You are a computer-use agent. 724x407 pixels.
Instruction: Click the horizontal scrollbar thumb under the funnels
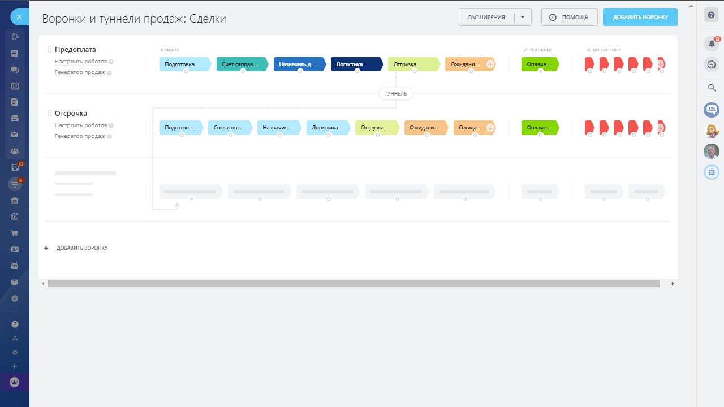tap(354, 283)
